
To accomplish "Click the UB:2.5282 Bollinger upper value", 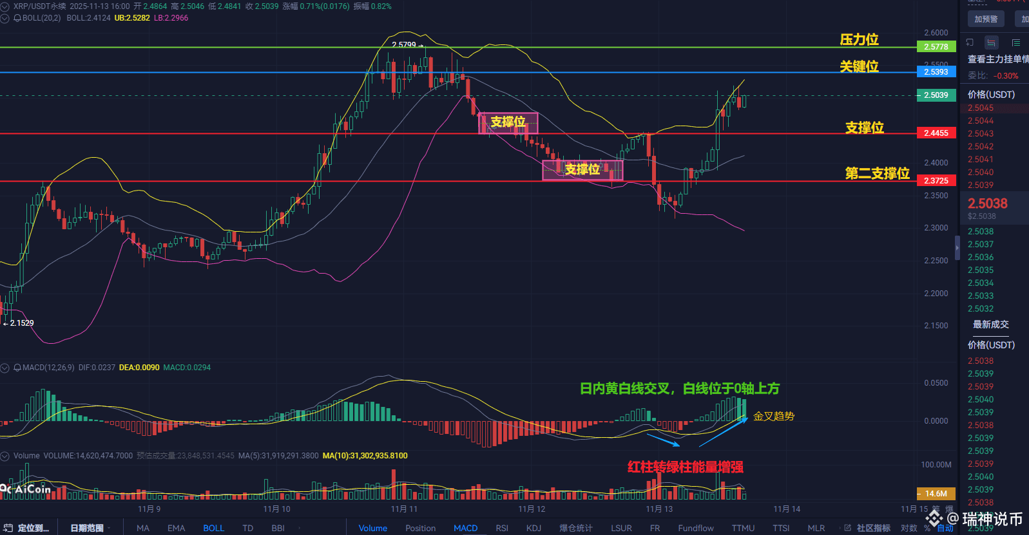I will pos(132,18).
